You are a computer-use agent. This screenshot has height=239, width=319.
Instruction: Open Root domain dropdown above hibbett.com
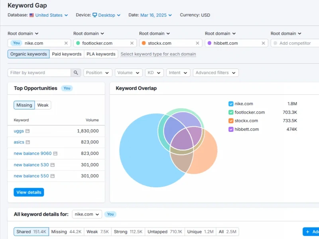220,33
